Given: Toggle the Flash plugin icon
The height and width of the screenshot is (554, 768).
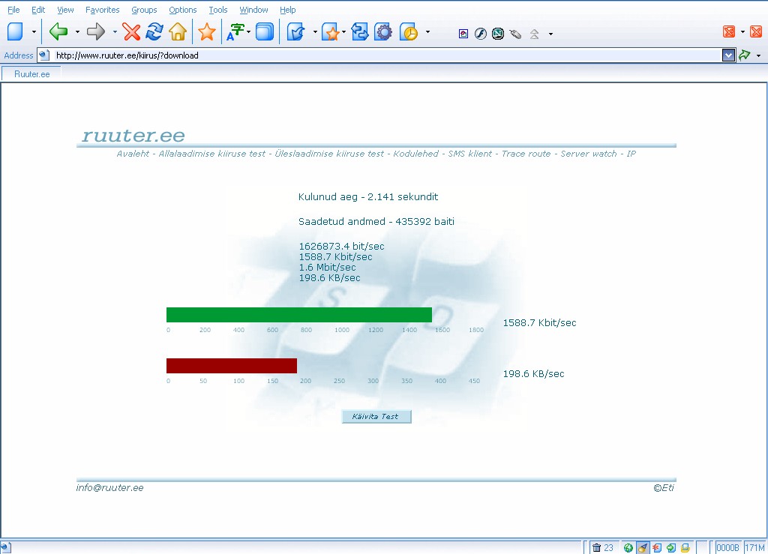Looking at the screenshot, I should 481,34.
